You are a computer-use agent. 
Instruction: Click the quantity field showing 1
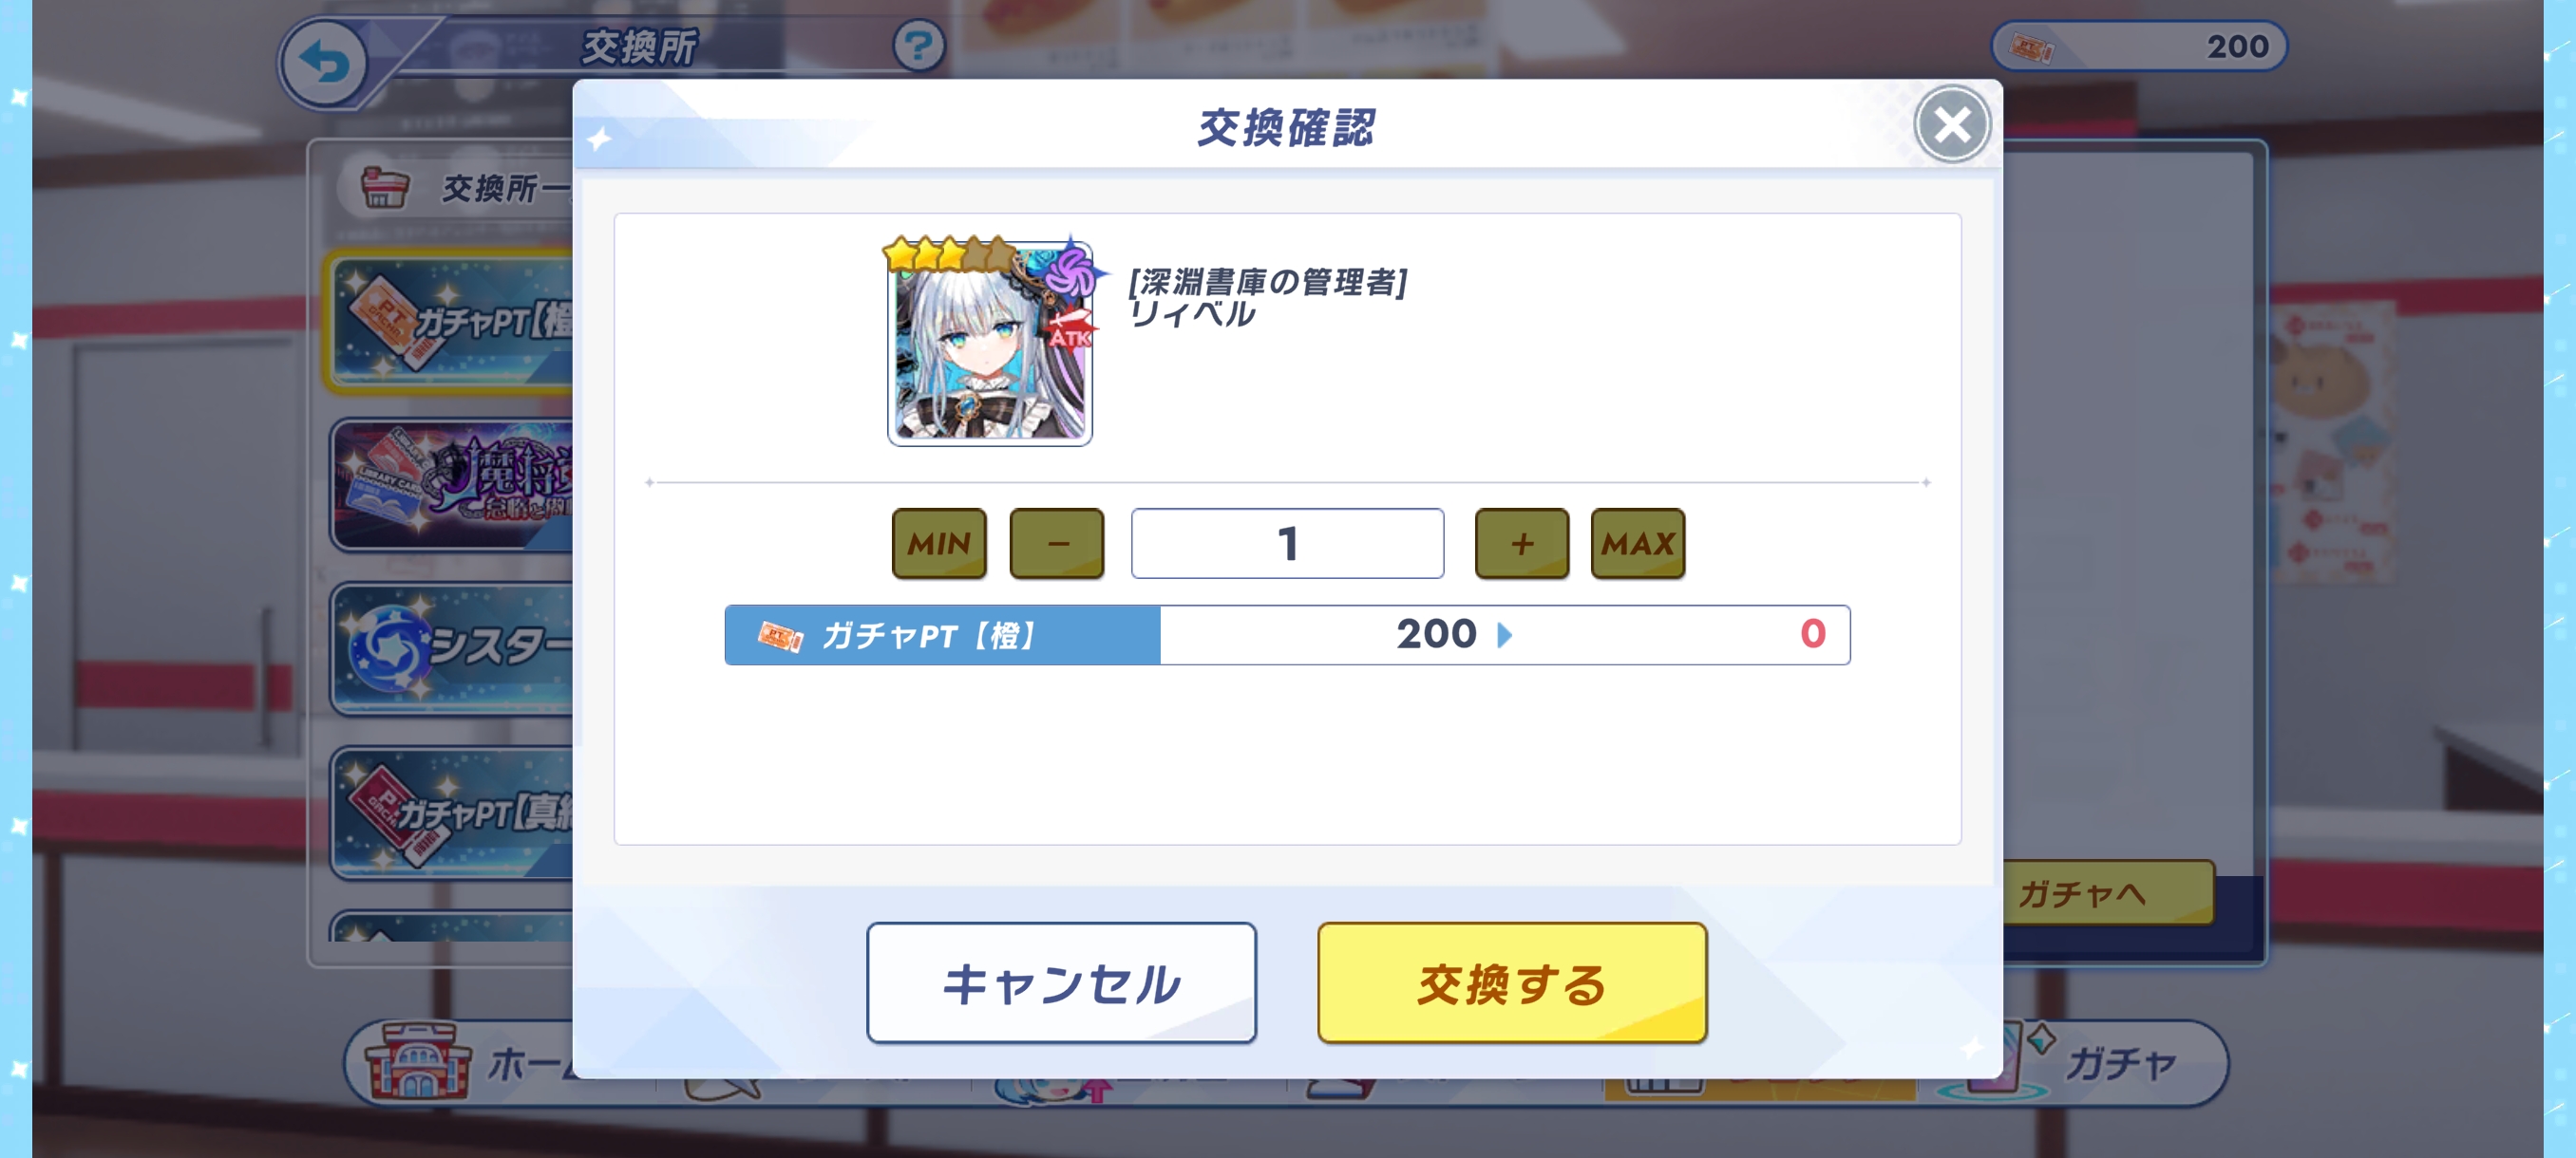pos(1287,543)
